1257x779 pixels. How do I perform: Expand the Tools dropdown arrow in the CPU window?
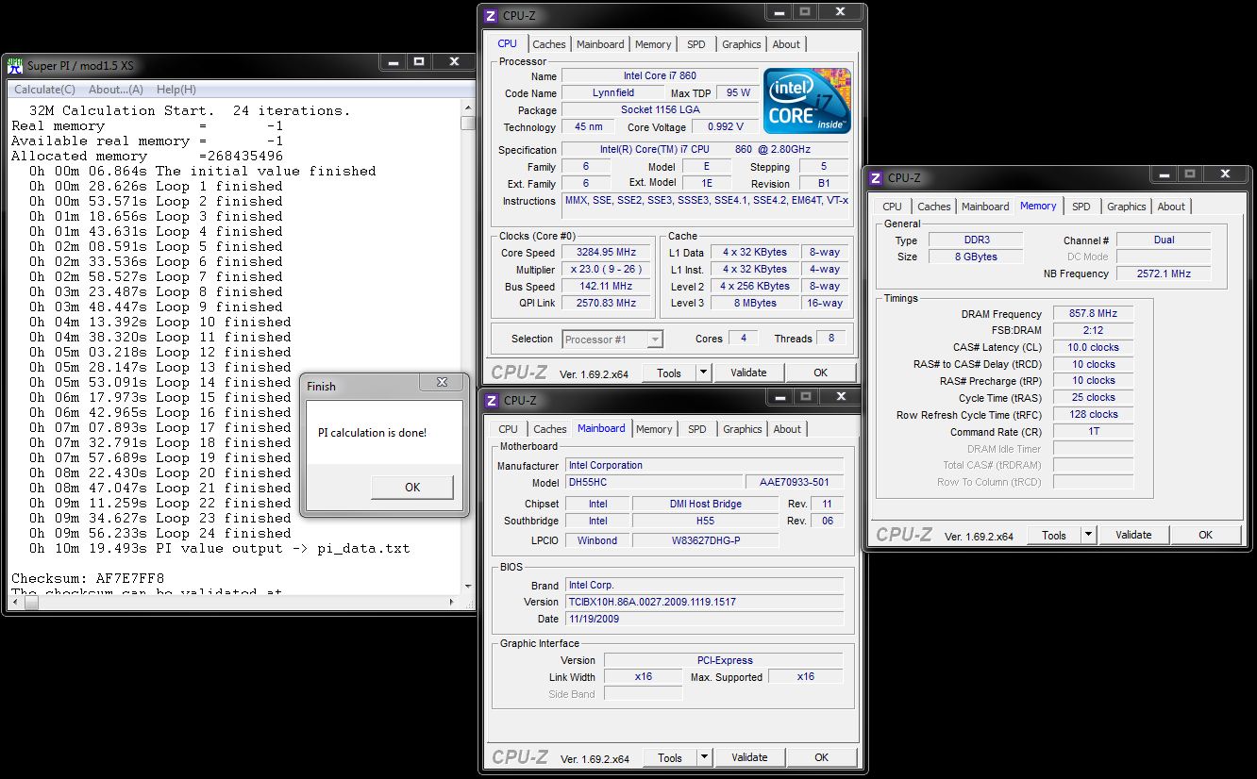point(703,373)
